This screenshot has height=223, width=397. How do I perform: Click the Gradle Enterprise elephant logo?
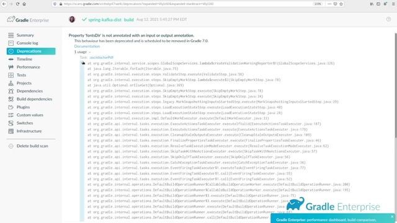tap(28, 20)
